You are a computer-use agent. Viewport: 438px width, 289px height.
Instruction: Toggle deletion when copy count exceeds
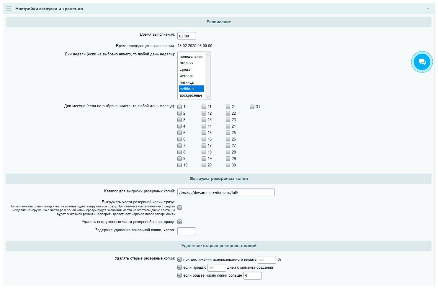click(179, 275)
